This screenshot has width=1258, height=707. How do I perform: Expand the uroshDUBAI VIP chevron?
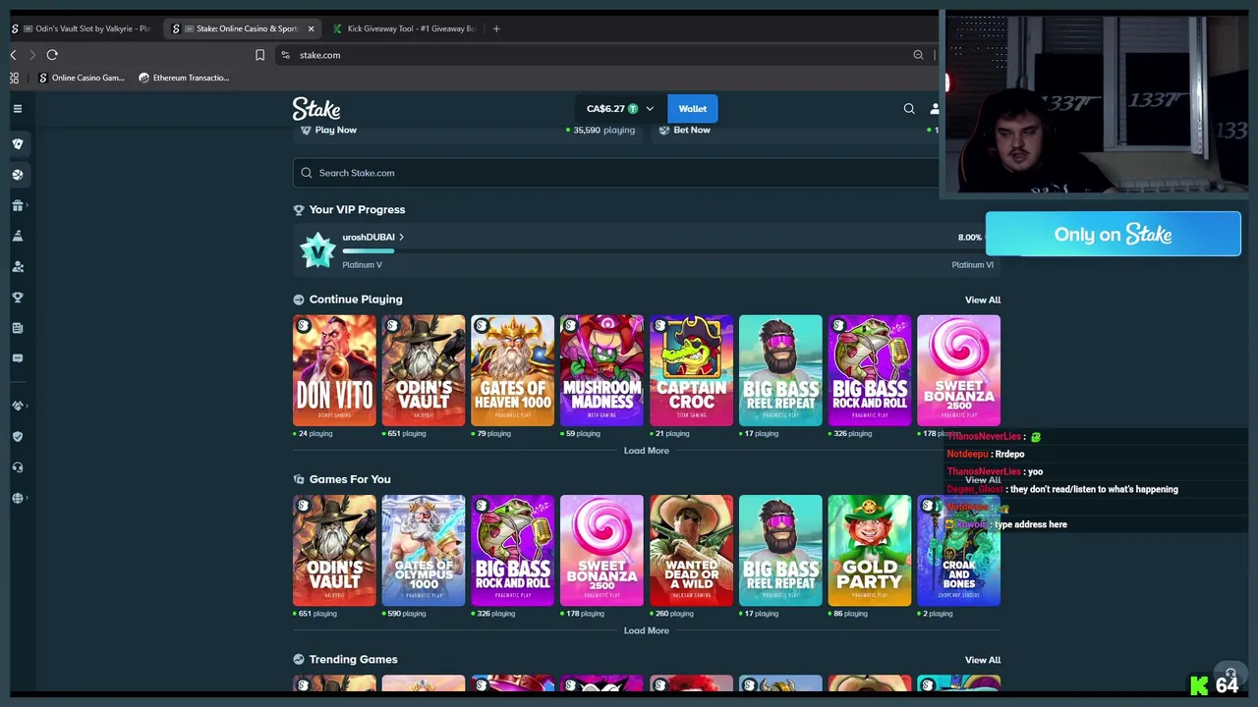401,237
